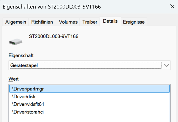Click the Wert label
Screen dimensions: 178x122
[13, 79]
